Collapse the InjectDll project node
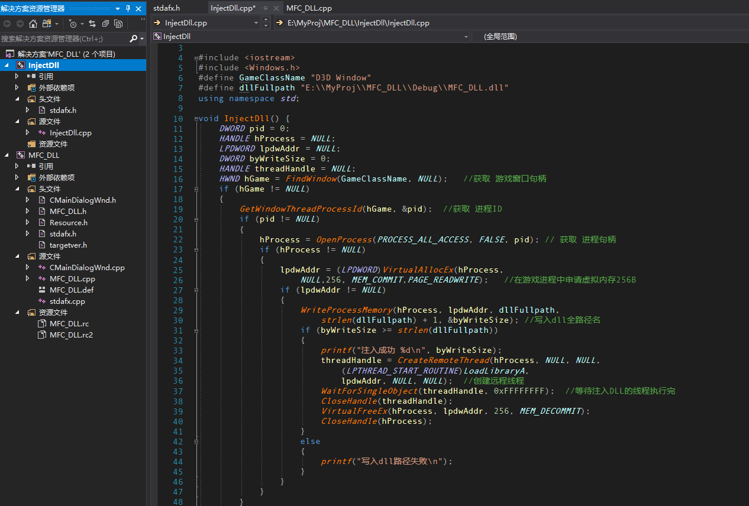This screenshot has height=506, width=749. click(6, 65)
